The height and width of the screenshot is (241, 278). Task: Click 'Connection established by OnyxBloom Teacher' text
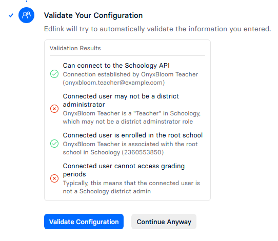(130, 74)
